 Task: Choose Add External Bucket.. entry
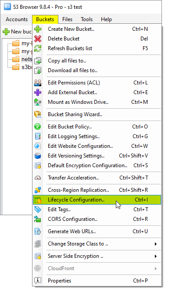pyautogui.click(x=97, y=92)
